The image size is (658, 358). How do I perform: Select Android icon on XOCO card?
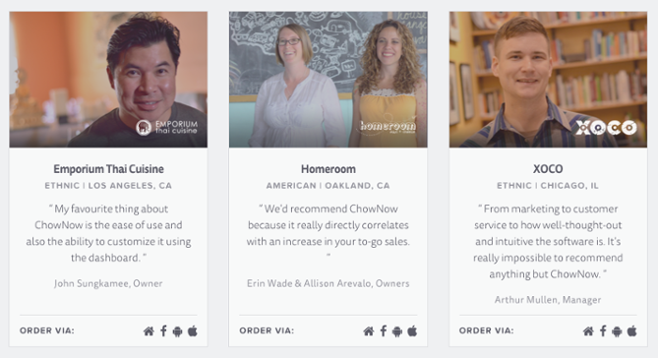point(617,331)
